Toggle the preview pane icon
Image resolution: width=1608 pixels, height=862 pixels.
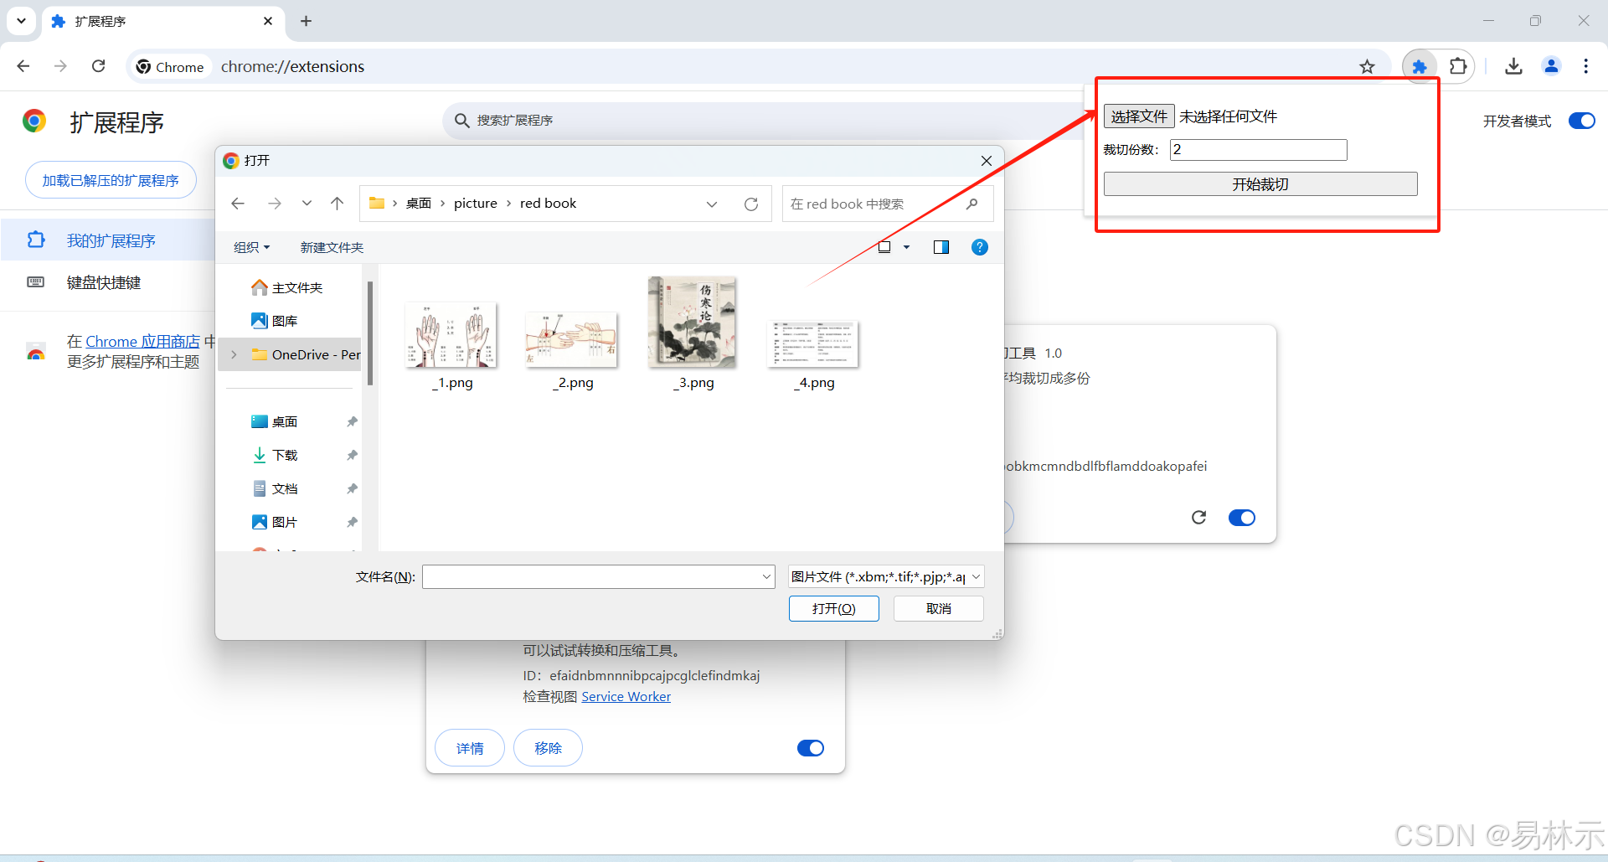coord(941,247)
